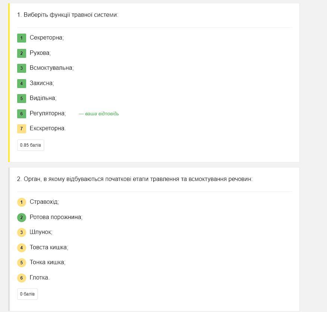Toggle checkbox 5 next to Видільна
Image resolution: width=327 pixels, height=312 pixels.
(22, 99)
